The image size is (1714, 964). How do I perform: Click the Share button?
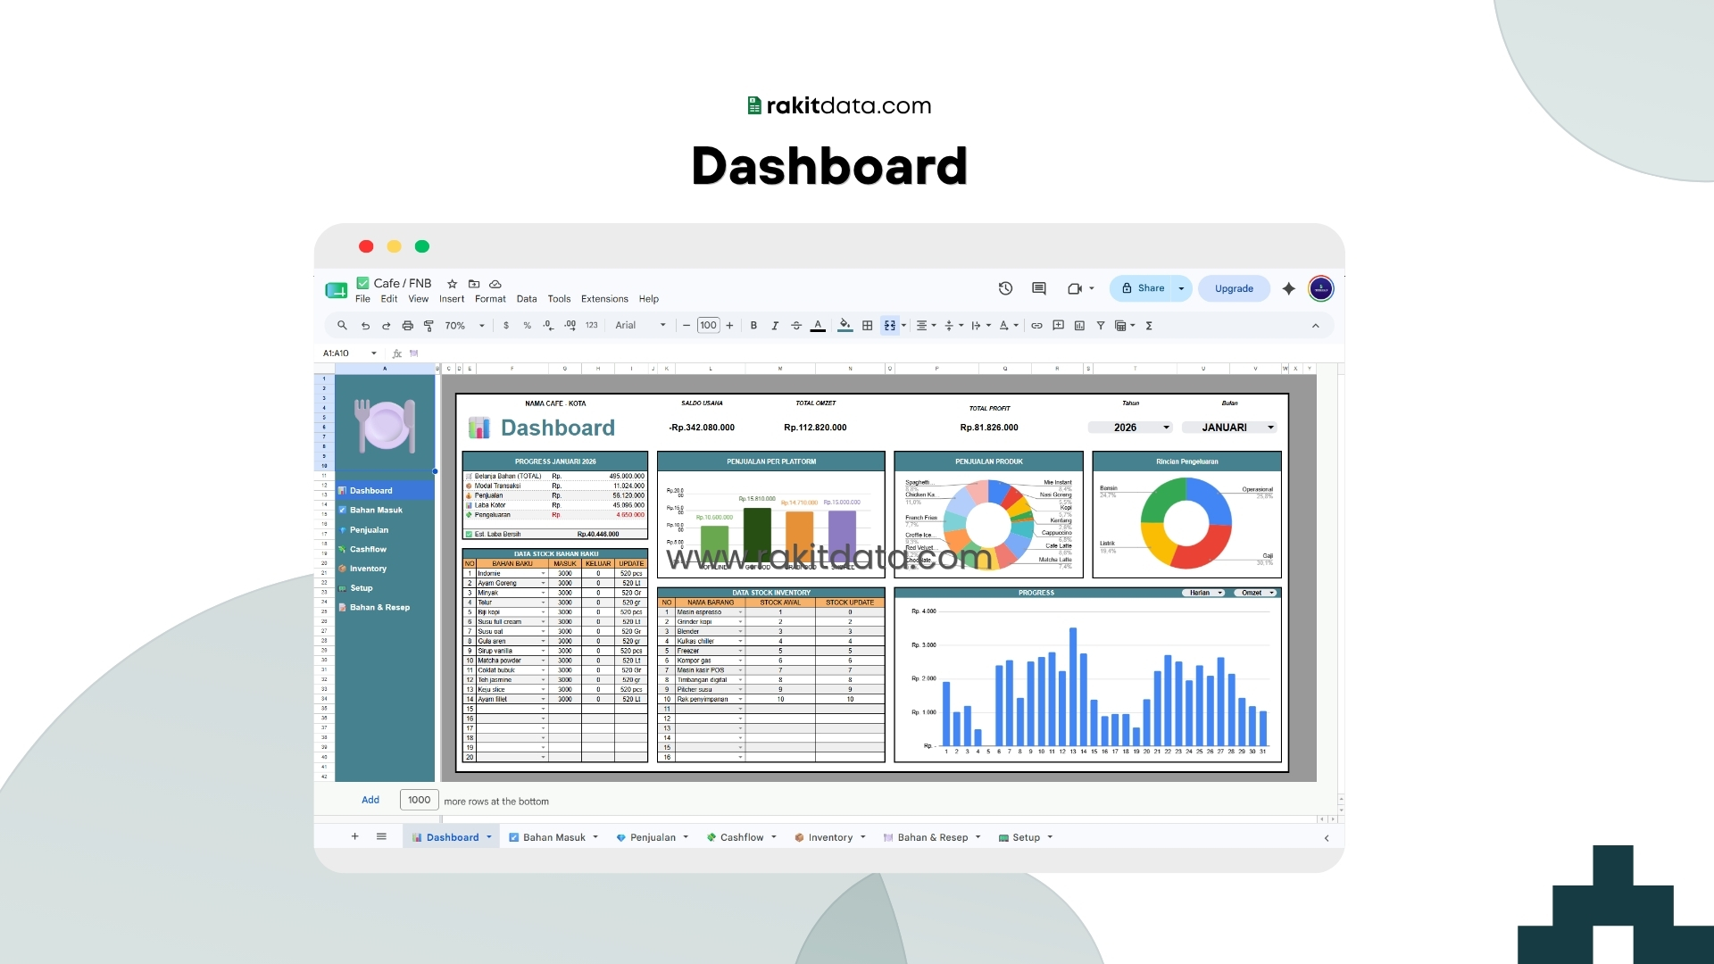click(1144, 288)
